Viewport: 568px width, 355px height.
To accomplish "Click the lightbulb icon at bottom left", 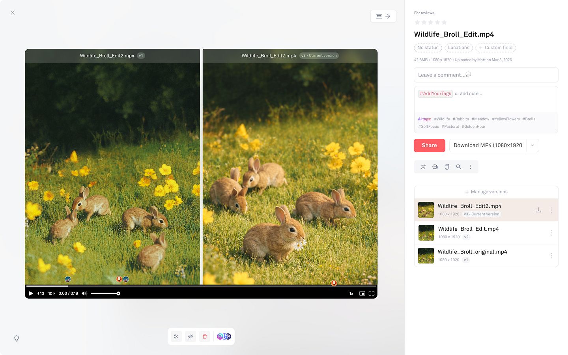I will tap(17, 338).
